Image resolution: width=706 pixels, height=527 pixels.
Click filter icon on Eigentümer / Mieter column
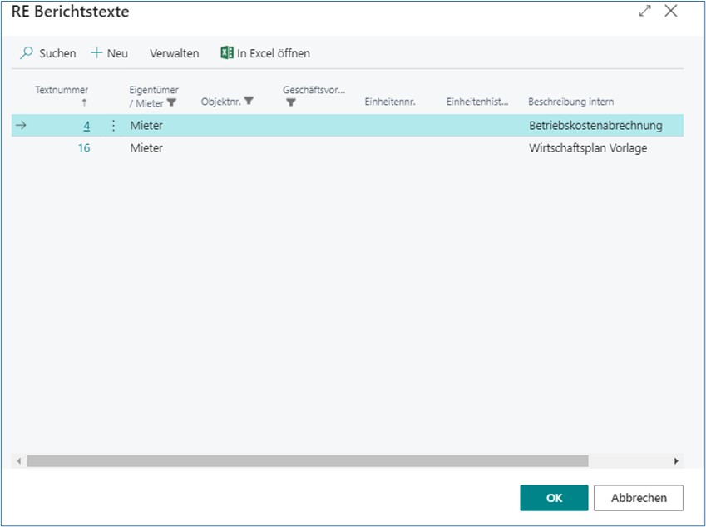click(172, 103)
